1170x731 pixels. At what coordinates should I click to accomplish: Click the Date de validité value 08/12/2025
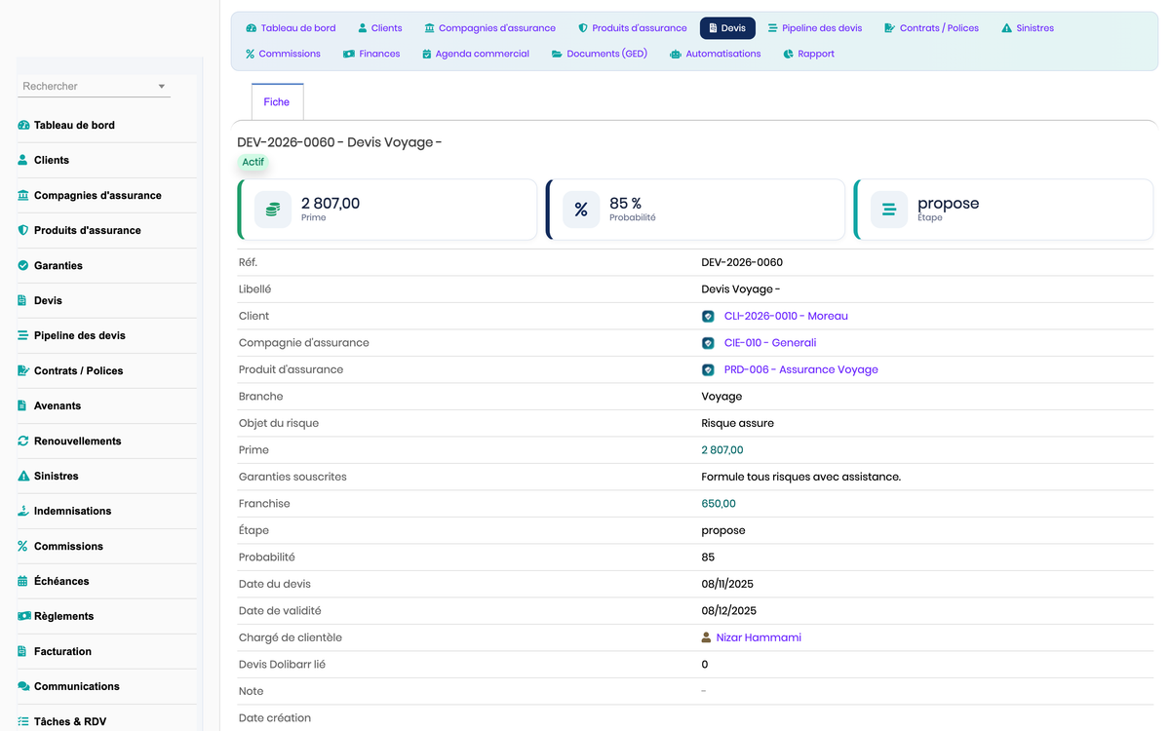[x=729, y=611]
